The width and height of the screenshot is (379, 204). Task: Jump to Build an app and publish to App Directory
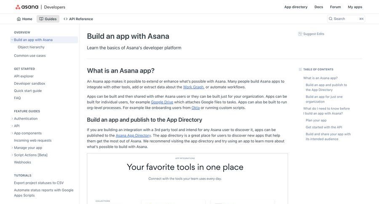(x=326, y=87)
